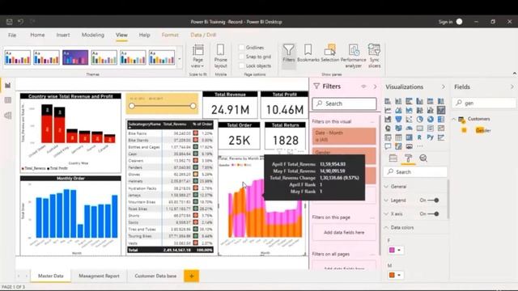The image size is (518, 291).
Task: Click Sign in
Action: 445,22
